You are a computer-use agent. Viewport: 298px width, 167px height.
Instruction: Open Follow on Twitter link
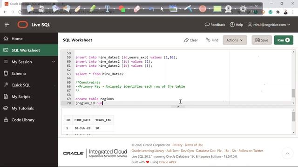coord(251,151)
